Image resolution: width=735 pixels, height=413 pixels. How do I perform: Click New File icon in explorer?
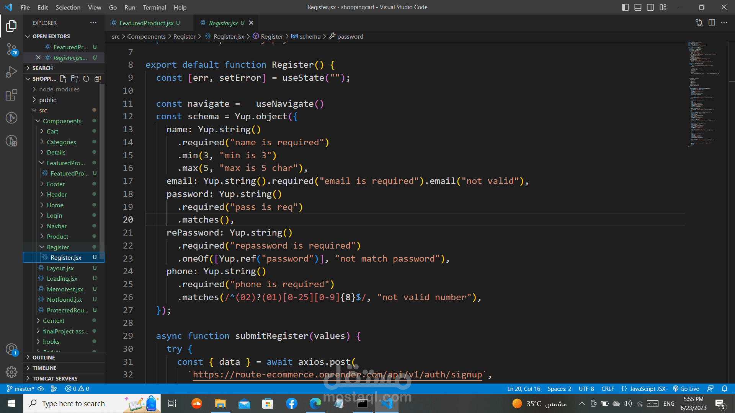(63, 79)
